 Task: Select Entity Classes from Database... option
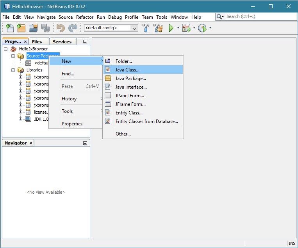[x=143, y=121]
